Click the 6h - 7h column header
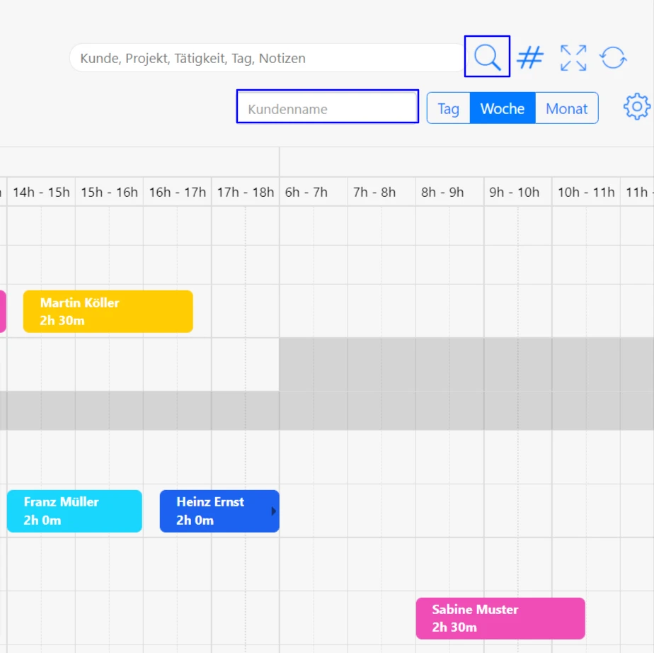654x653 pixels. [306, 192]
